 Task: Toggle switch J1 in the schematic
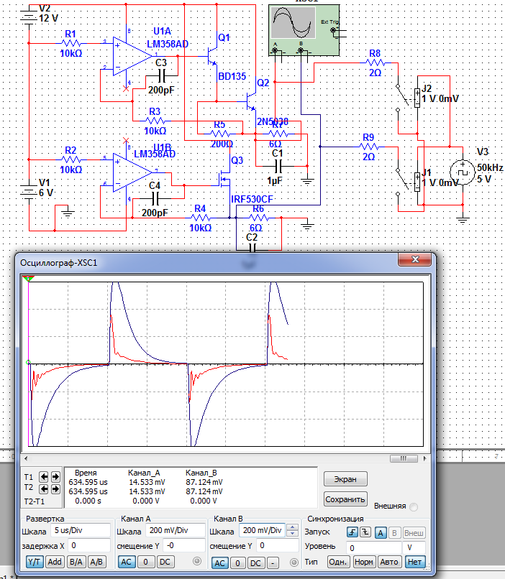[x=407, y=182]
